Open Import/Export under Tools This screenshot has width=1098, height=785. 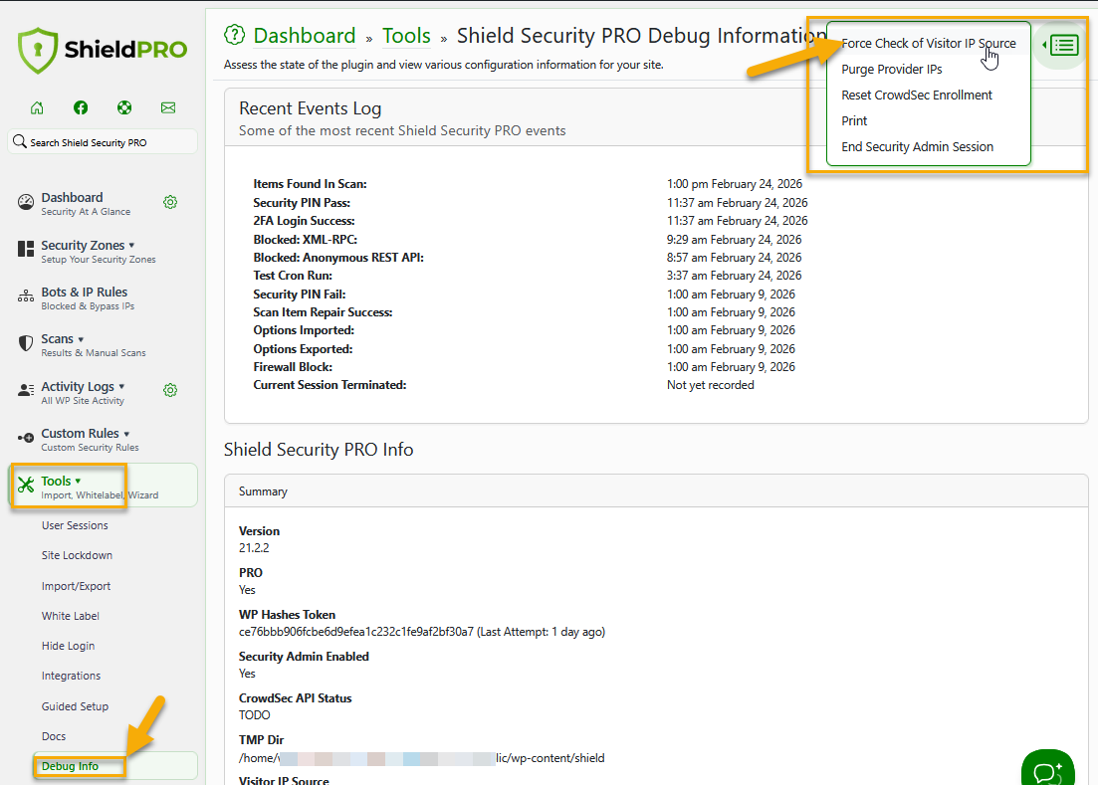coord(76,586)
